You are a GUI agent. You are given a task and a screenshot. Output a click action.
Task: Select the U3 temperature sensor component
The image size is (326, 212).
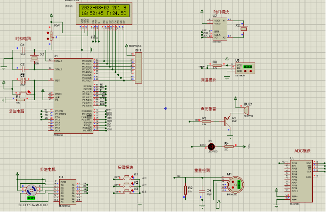(x=245, y=68)
